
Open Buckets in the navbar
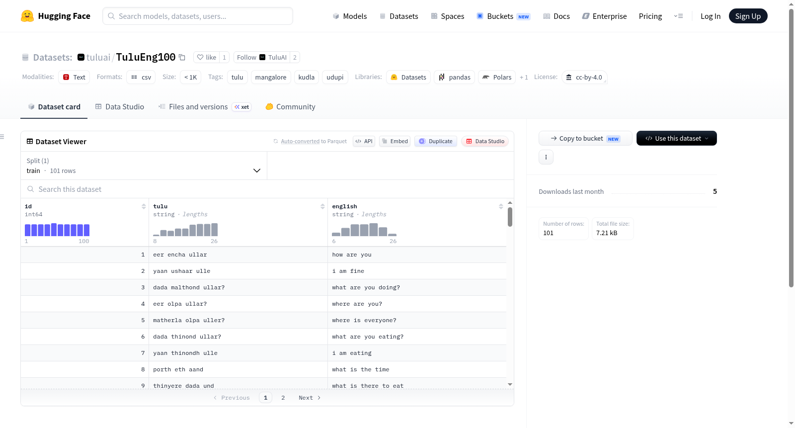(x=503, y=16)
